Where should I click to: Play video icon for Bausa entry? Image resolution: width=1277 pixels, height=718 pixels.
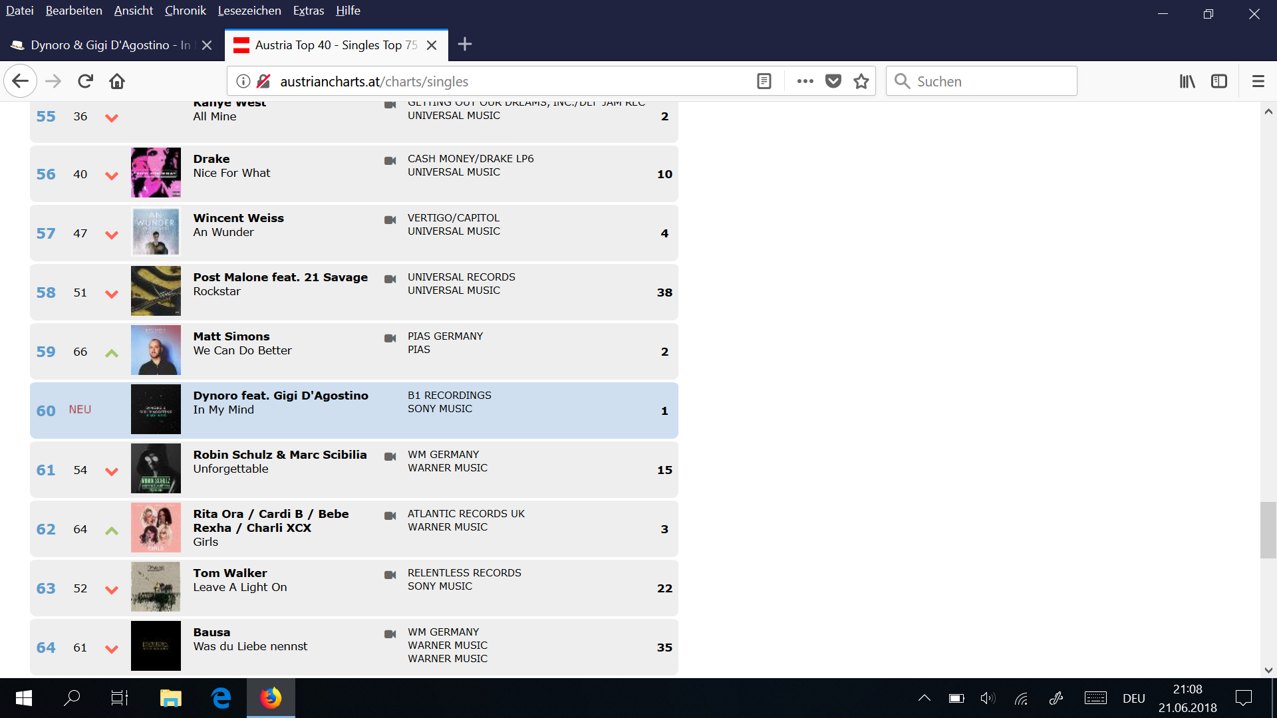(x=390, y=634)
